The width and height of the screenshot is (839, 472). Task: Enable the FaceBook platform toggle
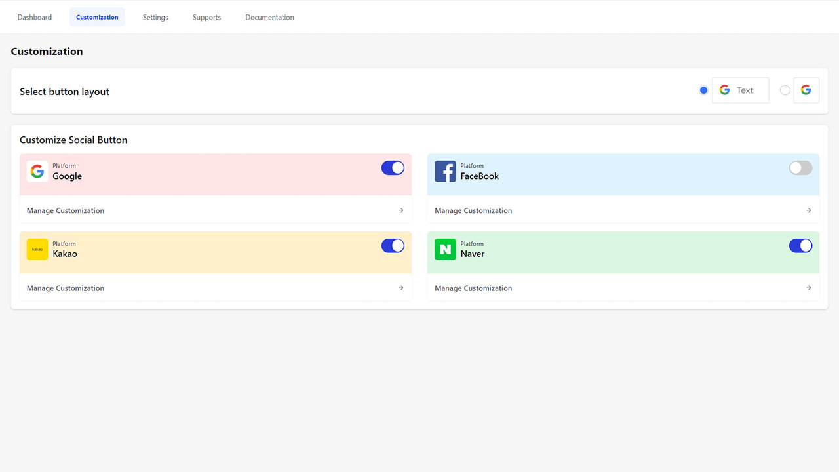(800, 168)
